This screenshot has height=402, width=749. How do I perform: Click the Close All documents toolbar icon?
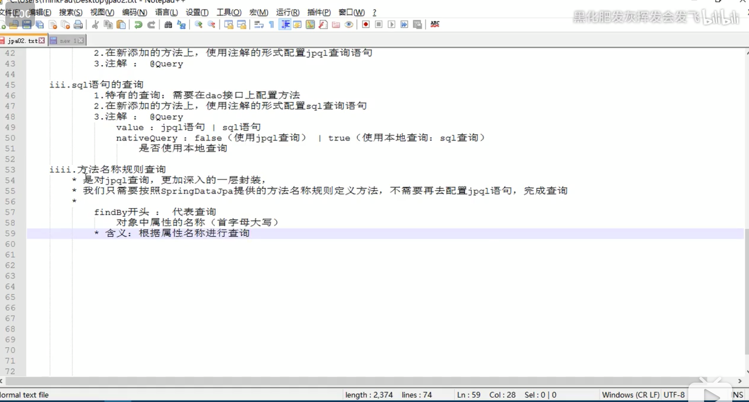coord(65,25)
